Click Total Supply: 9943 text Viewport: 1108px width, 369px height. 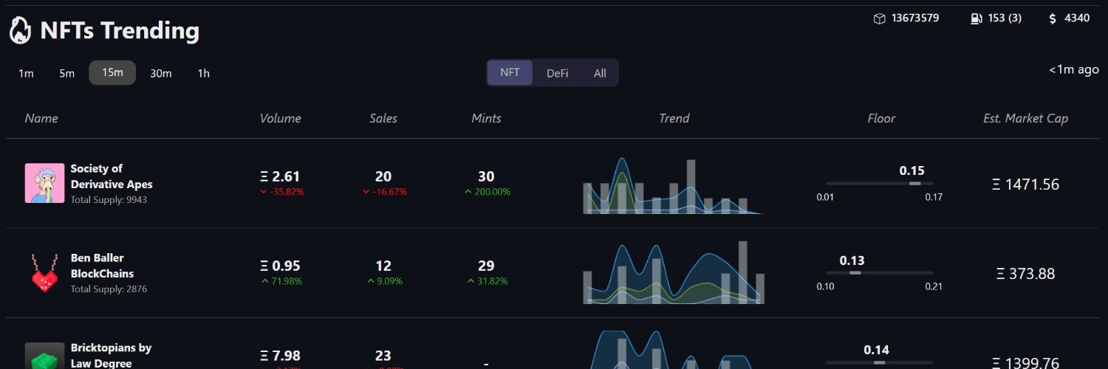(x=109, y=200)
